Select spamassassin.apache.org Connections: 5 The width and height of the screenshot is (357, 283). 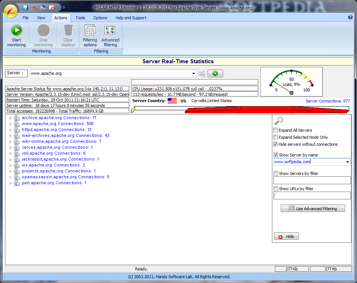click(65, 177)
